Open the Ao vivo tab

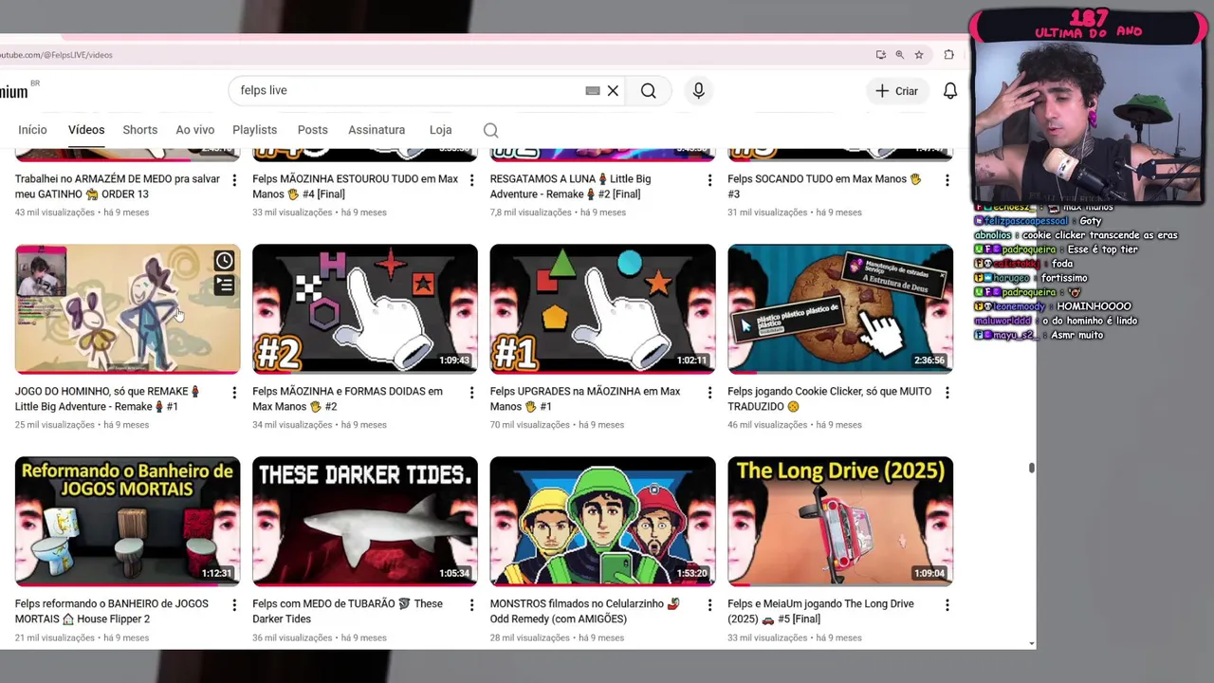pos(195,130)
